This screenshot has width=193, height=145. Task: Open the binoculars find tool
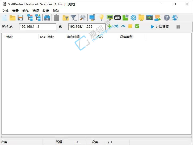coord(47,18)
